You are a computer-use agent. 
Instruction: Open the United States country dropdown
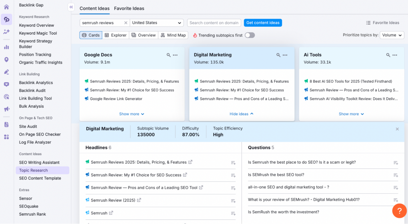(x=157, y=23)
